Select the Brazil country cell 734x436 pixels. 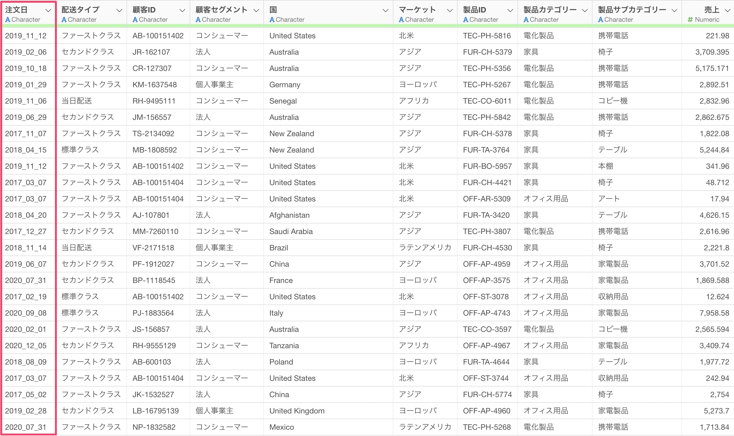click(x=279, y=248)
